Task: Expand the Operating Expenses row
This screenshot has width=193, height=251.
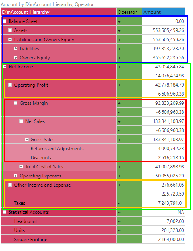Action: coord(15,176)
